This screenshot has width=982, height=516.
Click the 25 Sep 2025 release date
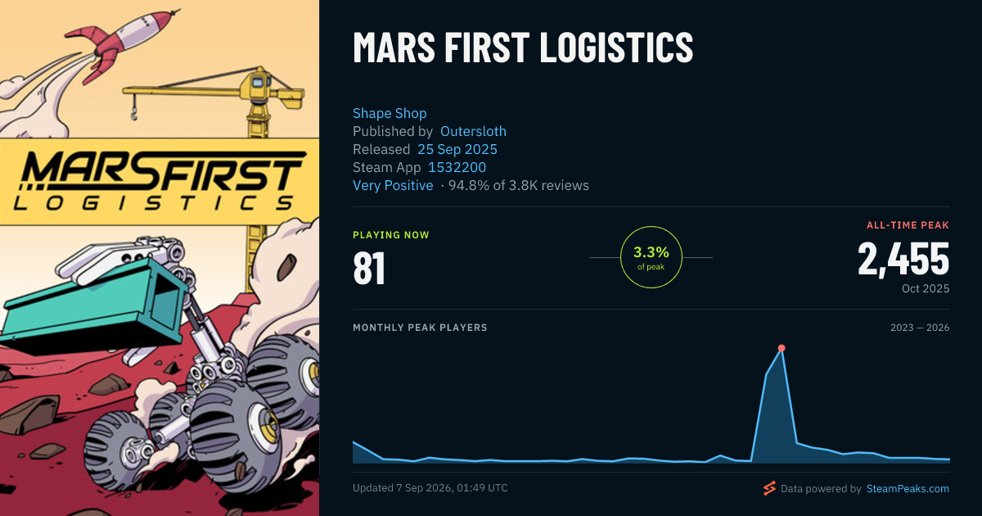[457, 149]
